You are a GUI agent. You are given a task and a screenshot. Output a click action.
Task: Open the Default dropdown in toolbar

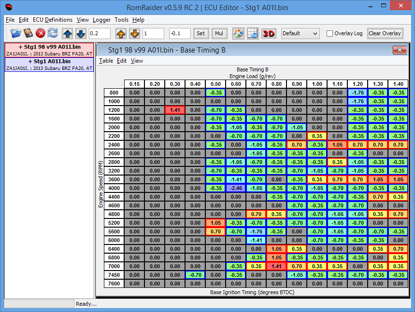coord(300,33)
